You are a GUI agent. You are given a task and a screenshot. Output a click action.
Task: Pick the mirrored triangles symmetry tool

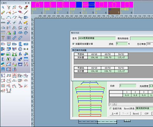click(x=14, y=28)
